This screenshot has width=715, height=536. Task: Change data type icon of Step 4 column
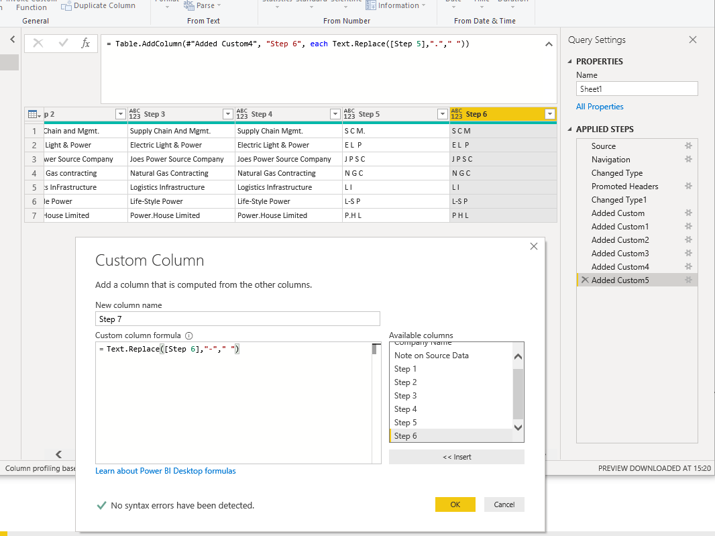pyautogui.click(x=242, y=114)
